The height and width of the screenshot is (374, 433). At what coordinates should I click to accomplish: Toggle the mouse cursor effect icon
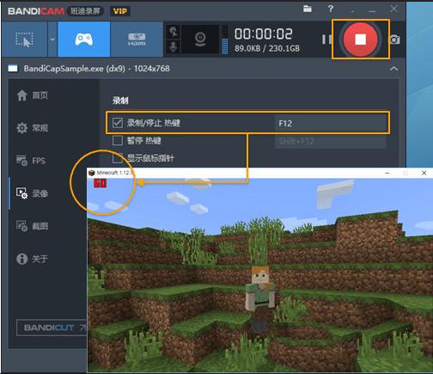174,32
